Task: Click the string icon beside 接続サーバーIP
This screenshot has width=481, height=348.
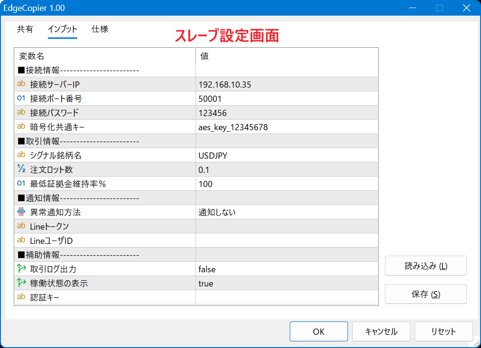Action: tap(21, 84)
